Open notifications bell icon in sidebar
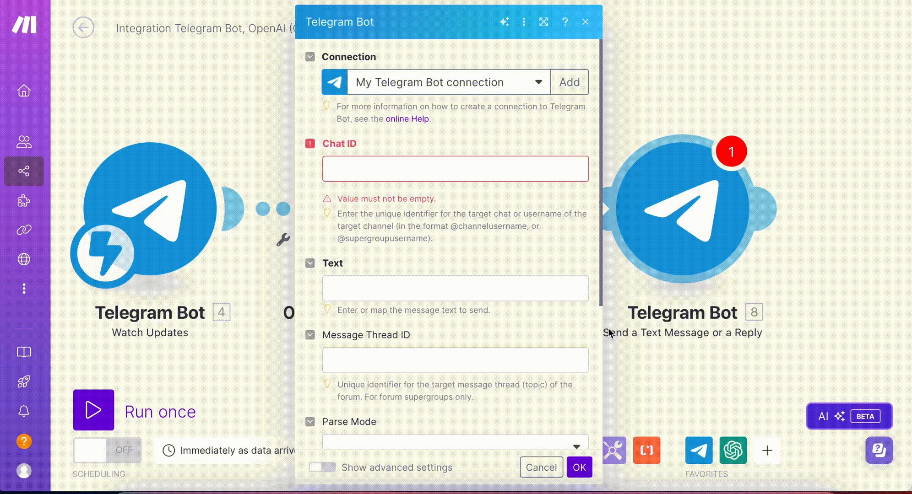 coord(24,411)
